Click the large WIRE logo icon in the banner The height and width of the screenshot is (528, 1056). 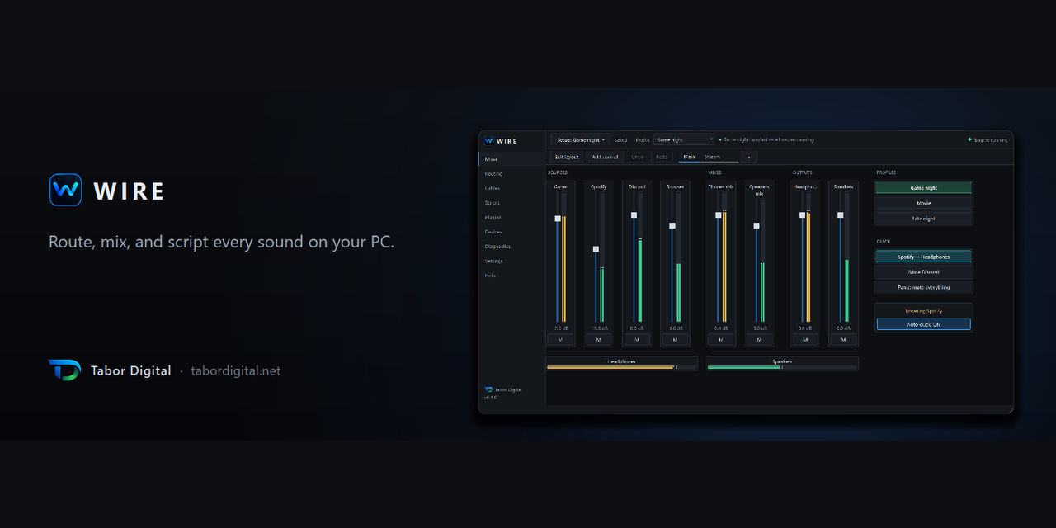pyautogui.click(x=66, y=190)
